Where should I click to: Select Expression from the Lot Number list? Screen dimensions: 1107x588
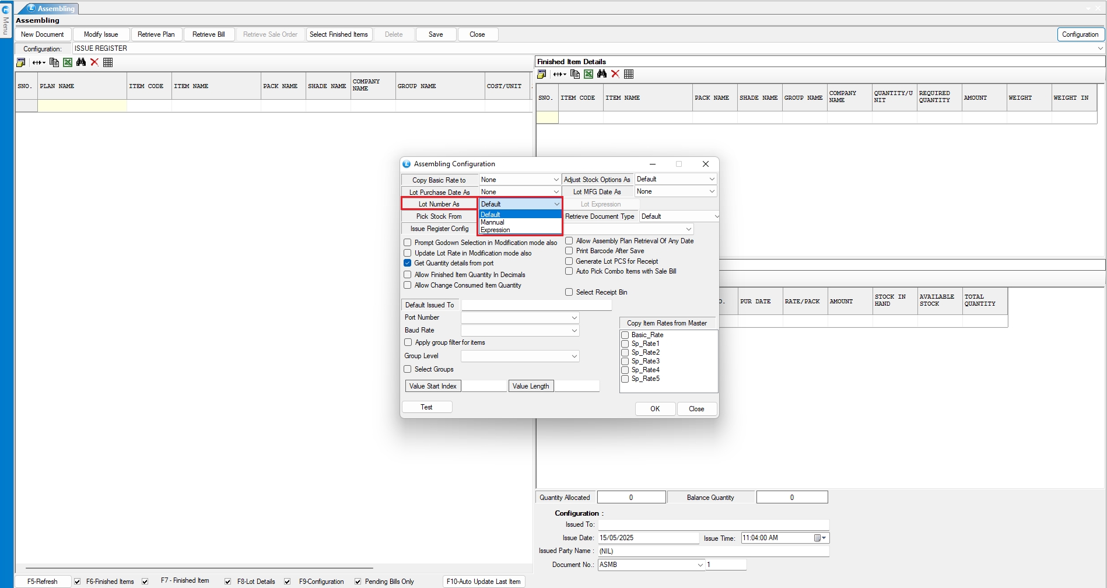495,230
